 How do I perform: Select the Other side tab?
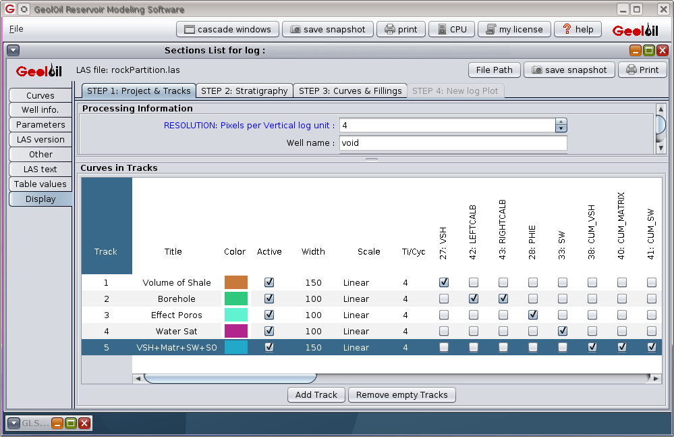[40, 155]
